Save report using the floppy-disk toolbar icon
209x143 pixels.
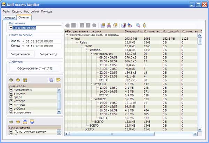tap(103, 25)
